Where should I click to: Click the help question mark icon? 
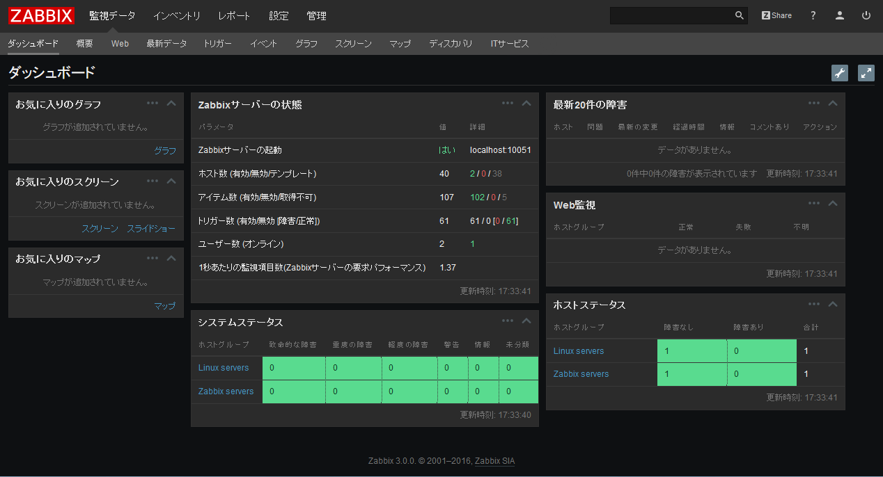tap(813, 15)
